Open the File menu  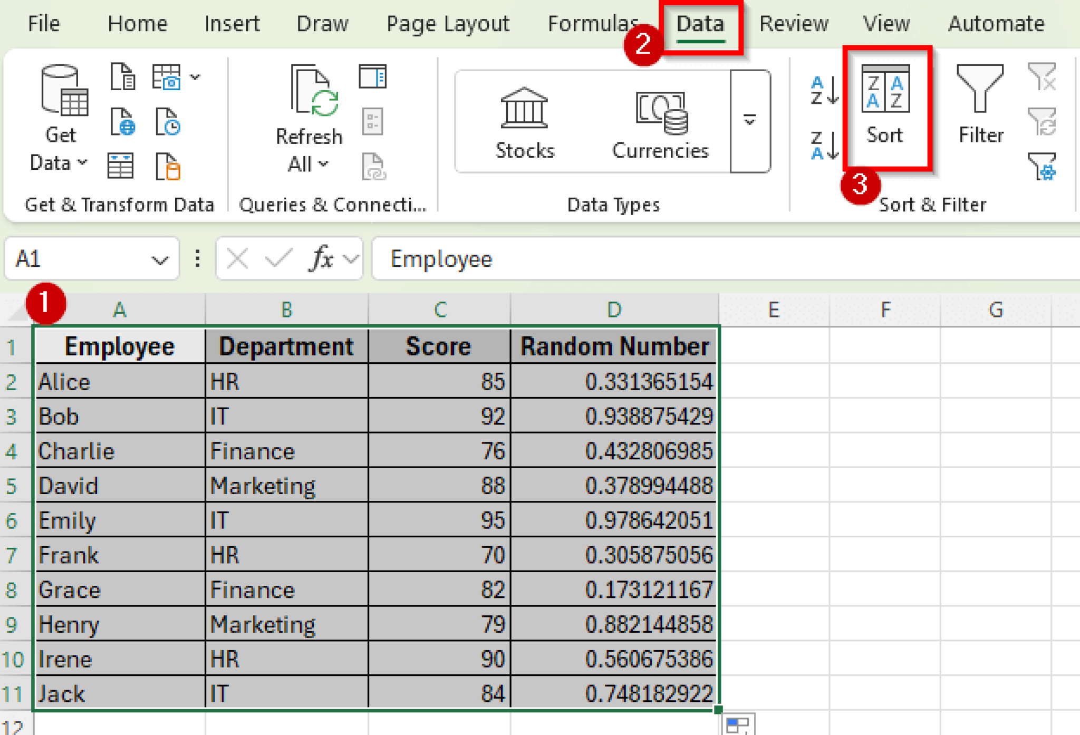coord(44,24)
